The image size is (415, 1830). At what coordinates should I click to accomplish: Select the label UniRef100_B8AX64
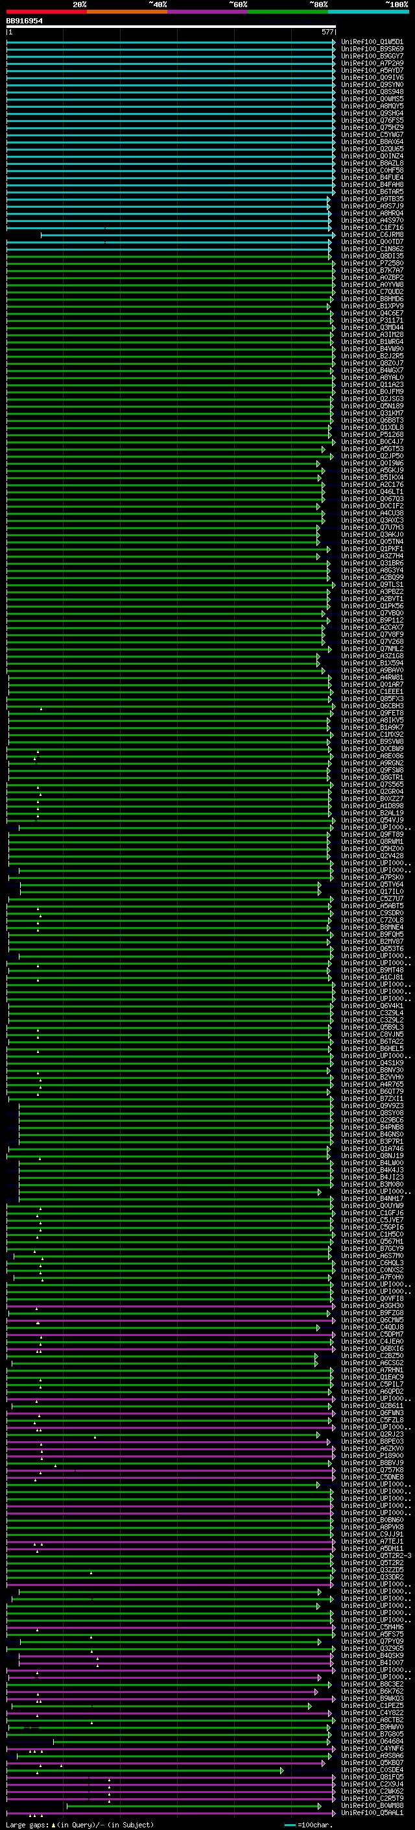pyautogui.click(x=372, y=142)
